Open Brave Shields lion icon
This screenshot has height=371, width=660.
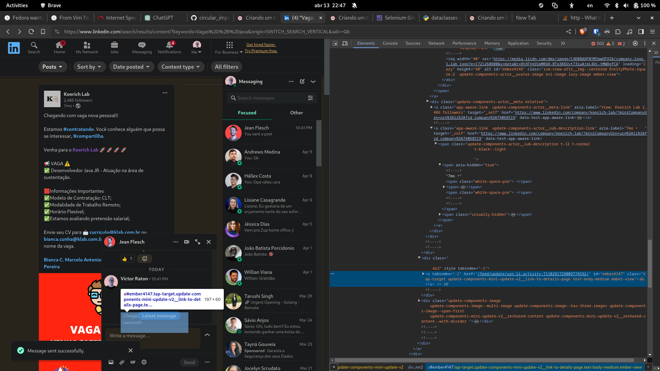582,32
